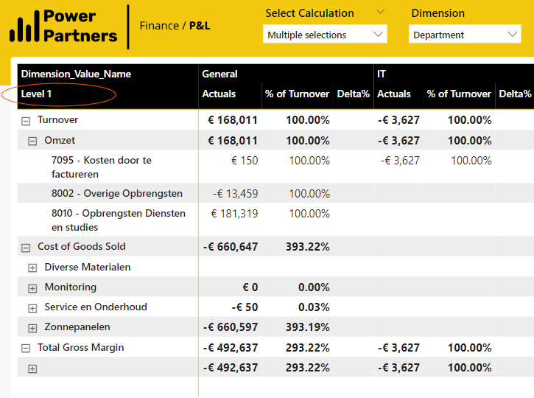534x398 pixels.
Task: Click the General Actuals column header
Action: 219,94
